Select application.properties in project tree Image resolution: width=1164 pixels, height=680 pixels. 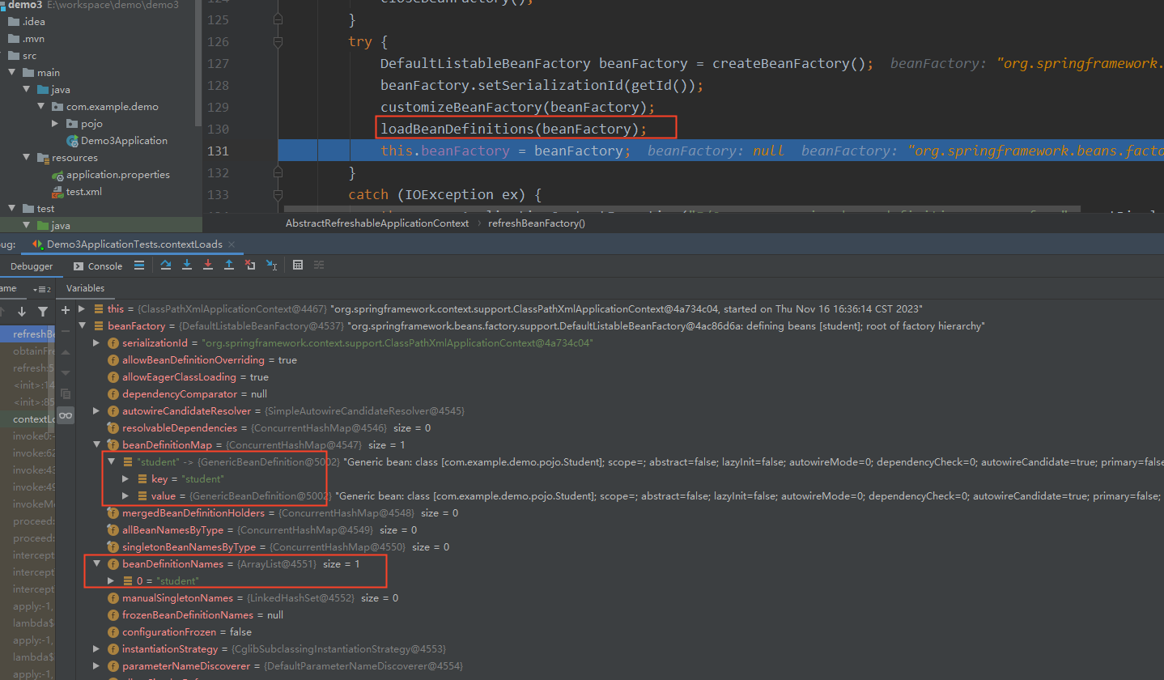click(x=118, y=174)
